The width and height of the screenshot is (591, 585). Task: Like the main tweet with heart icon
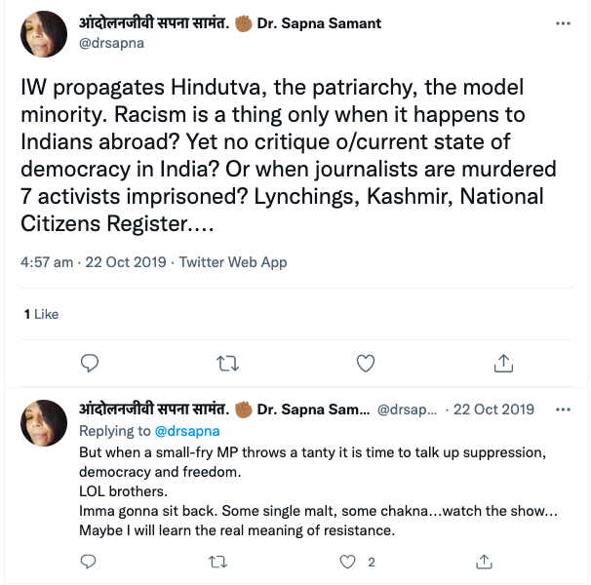[366, 363]
